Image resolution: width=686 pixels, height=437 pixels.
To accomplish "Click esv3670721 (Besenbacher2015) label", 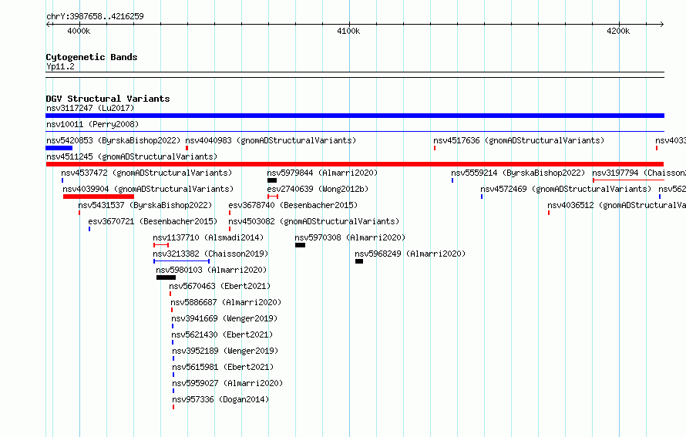I will tap(153, 221).
